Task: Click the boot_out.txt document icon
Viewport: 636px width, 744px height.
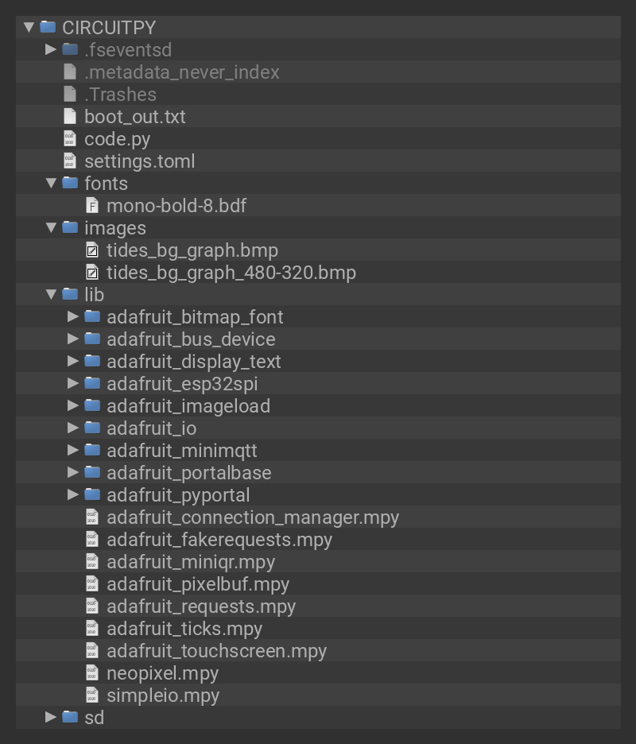Action: coord(70,117)
